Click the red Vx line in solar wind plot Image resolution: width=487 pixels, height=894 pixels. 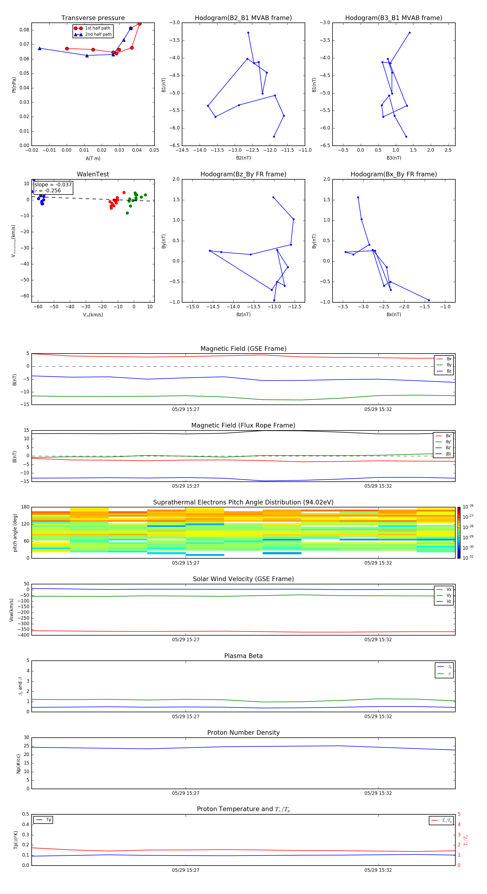coord(243,631)
